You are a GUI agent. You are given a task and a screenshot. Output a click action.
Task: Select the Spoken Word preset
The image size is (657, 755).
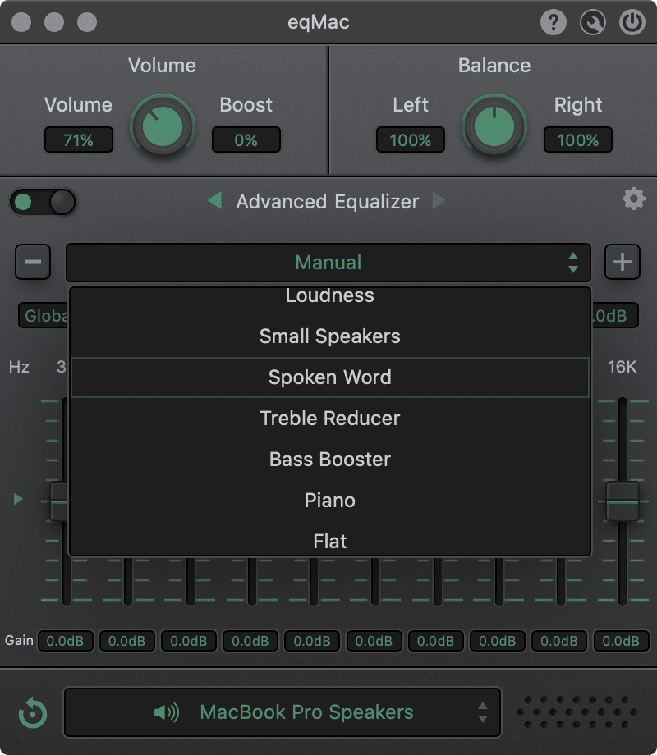pos(329,377)
